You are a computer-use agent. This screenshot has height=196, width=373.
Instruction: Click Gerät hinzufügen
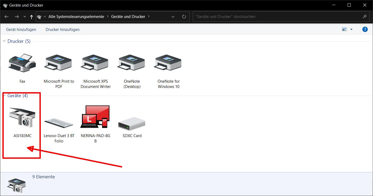click(21, 30)
